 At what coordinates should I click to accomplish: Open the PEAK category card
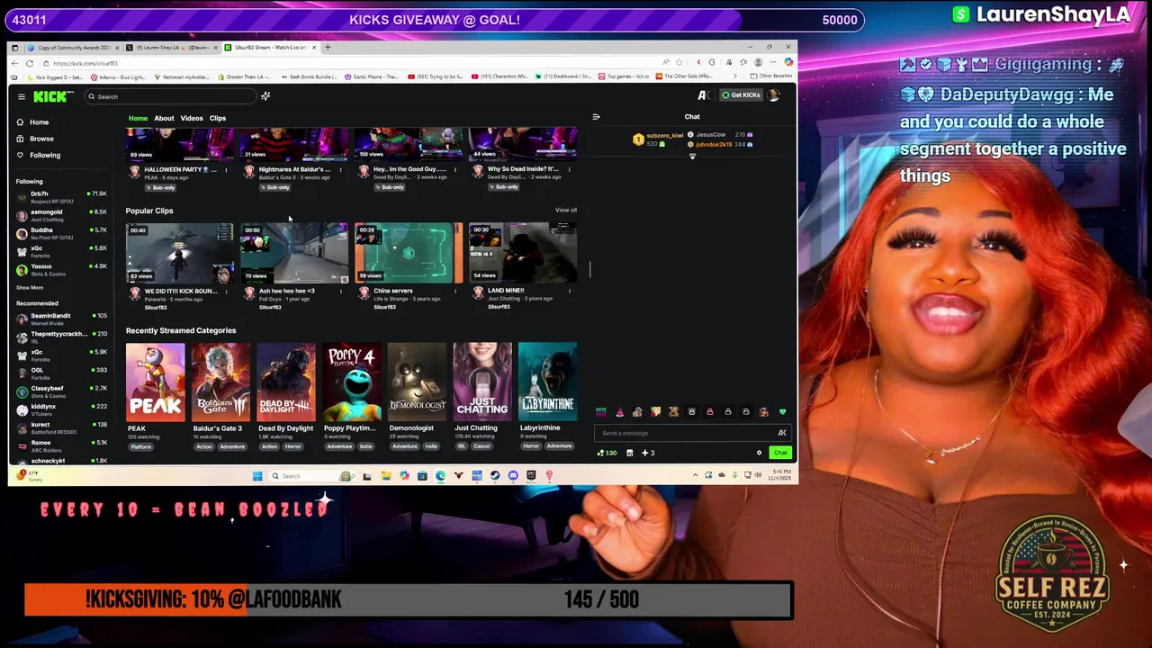(156, 382)
